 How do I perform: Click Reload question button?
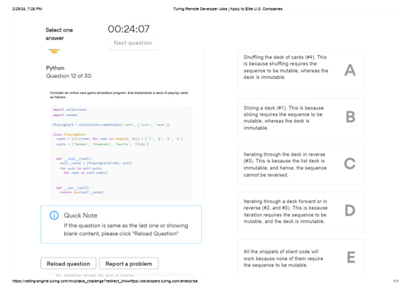[68, 264]
